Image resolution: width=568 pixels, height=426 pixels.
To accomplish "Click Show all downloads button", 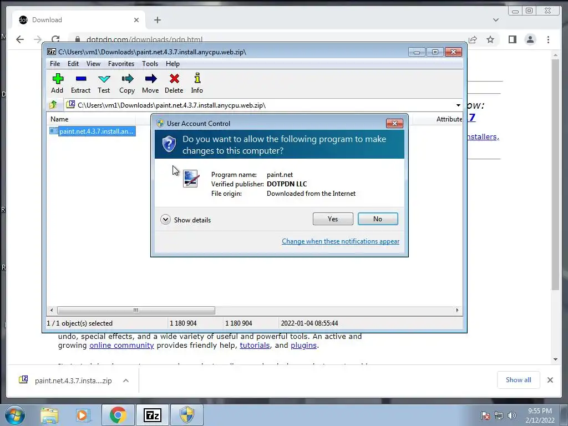I will tap(519, 380).
